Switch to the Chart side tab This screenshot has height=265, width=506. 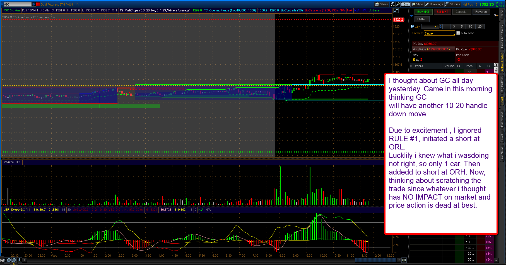502,101
